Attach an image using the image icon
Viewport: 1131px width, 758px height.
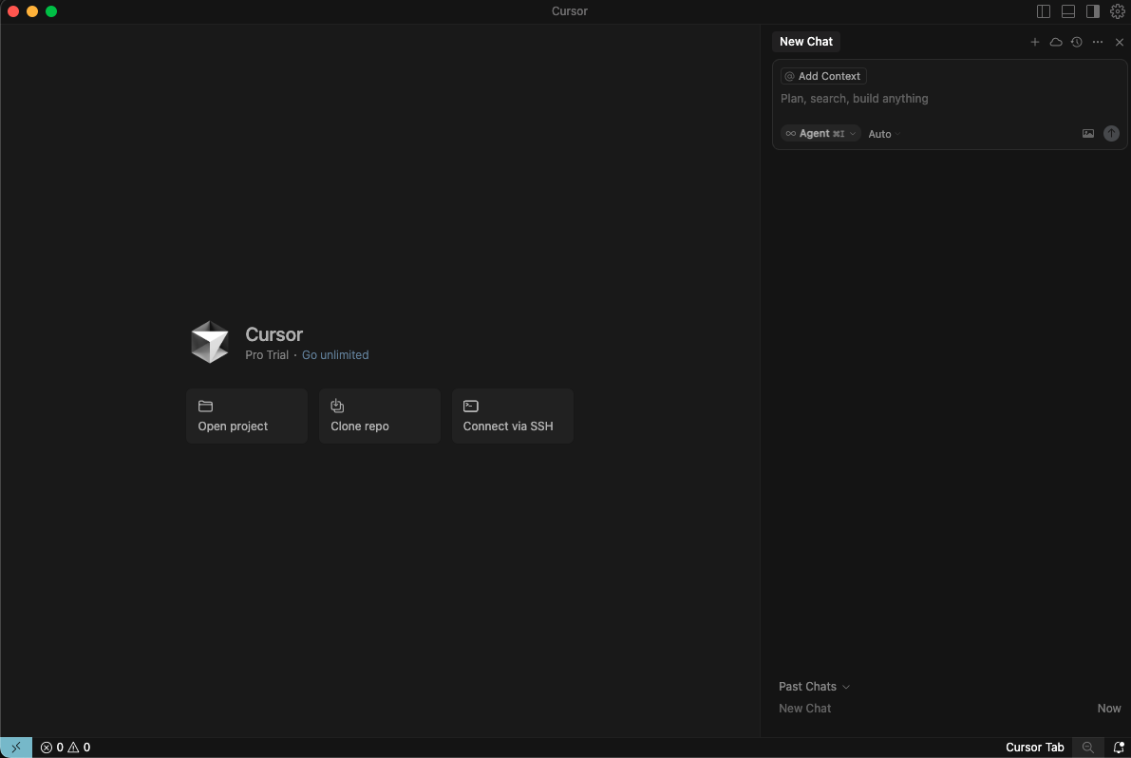pos(1087,133)
